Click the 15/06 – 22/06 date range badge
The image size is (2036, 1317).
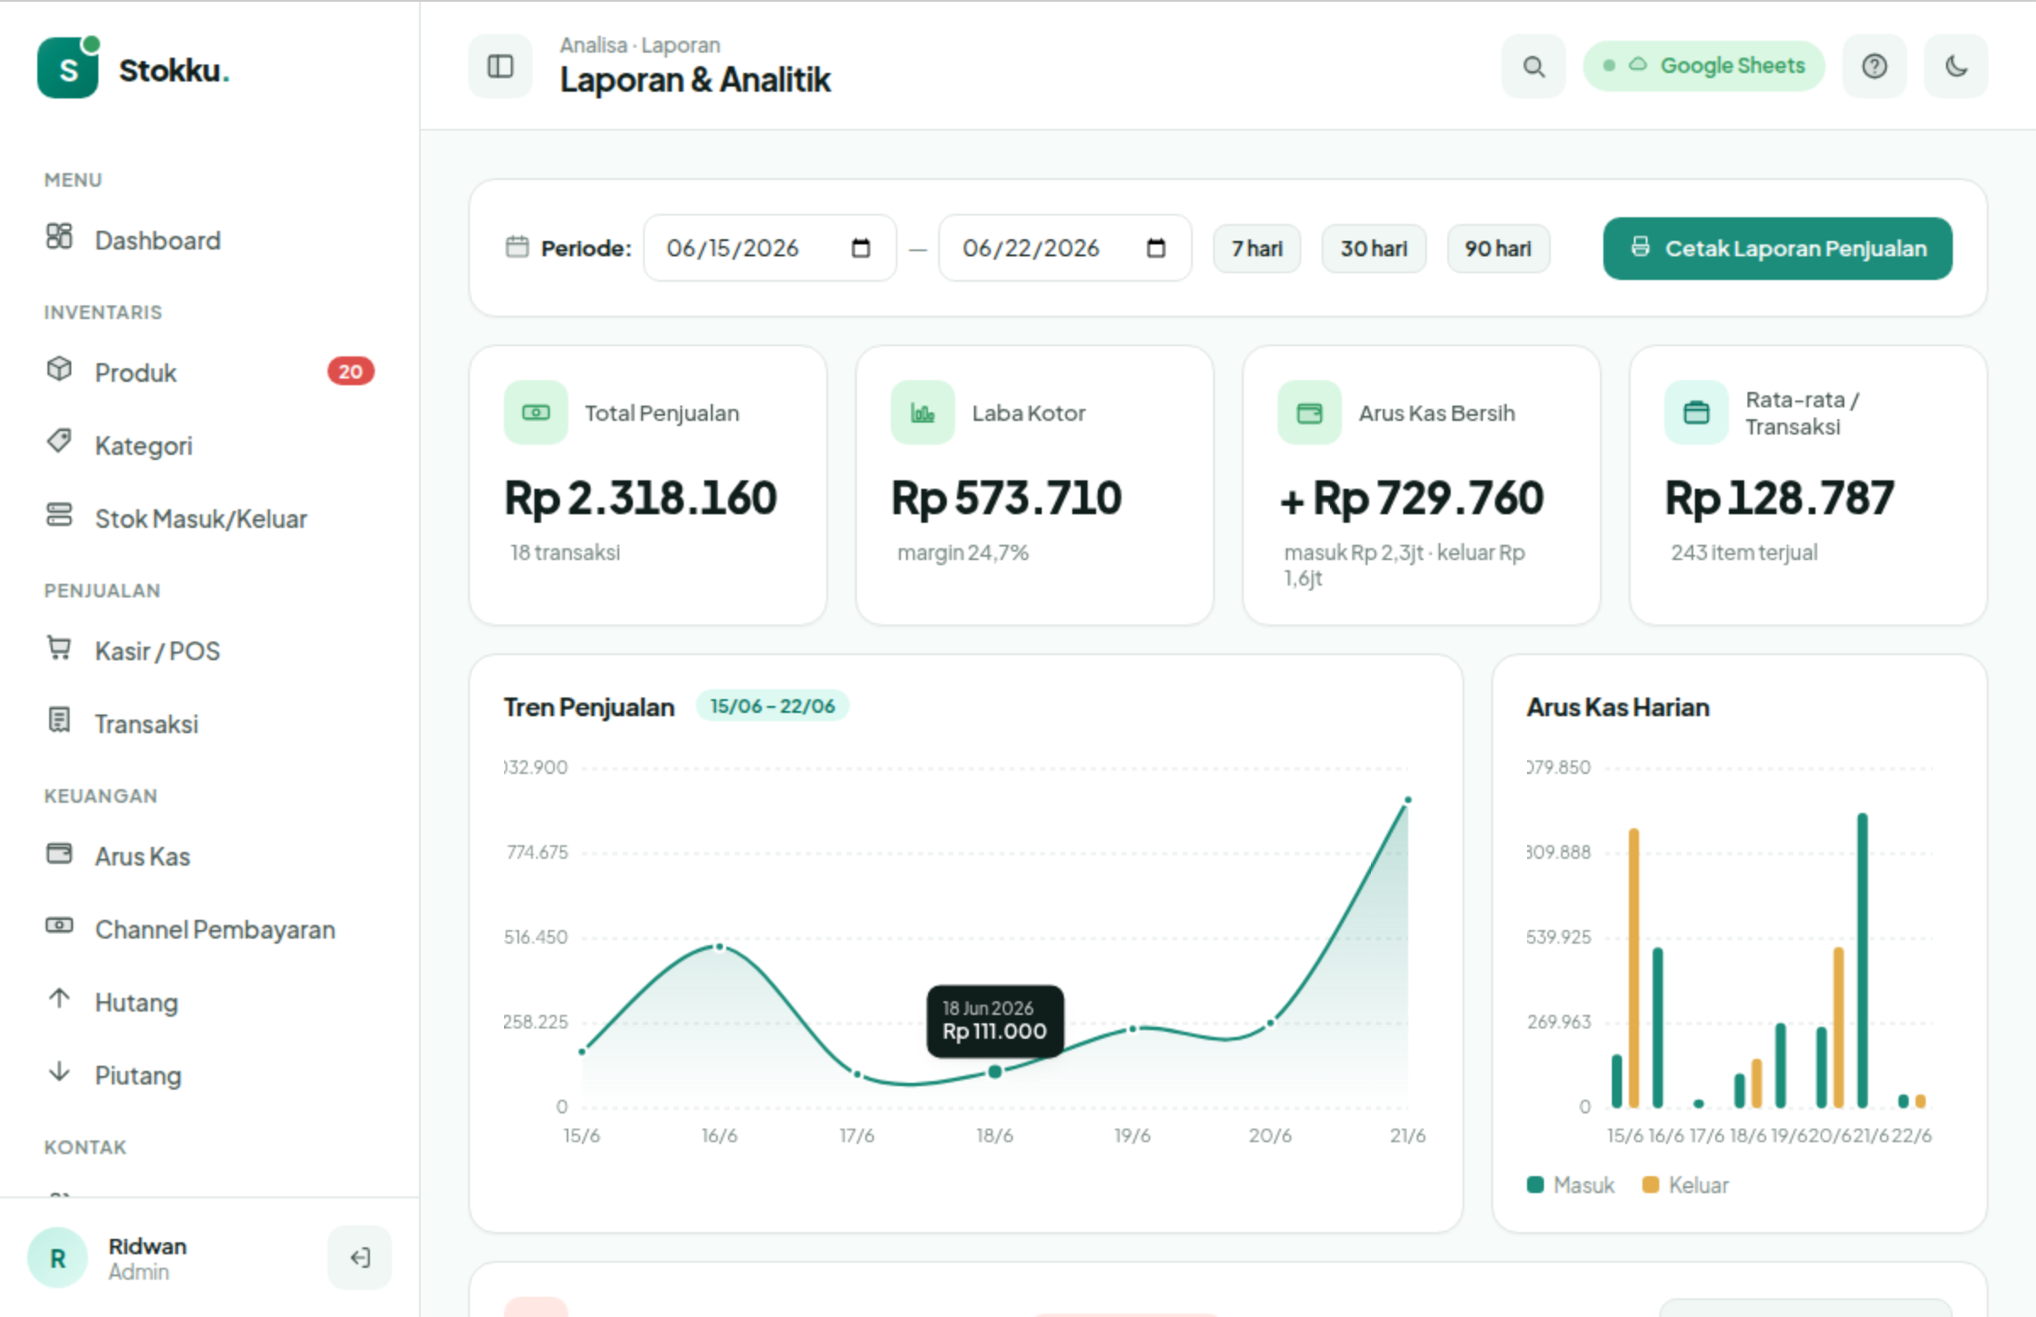point(772,706)
